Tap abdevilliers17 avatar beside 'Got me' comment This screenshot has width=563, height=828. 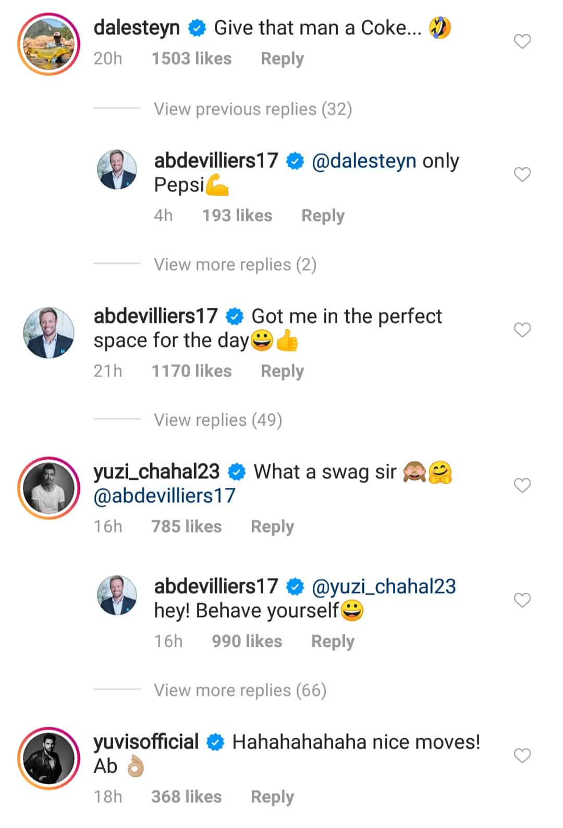(48, 333)
